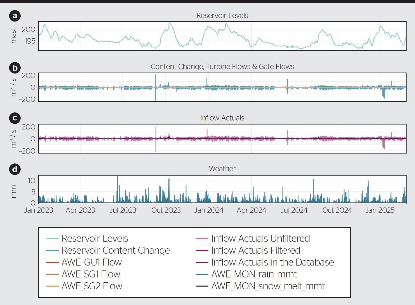Click the Jan 2024 x-axis date label
This screenshot has width=415, height=305.
click(x=209, y=210)
